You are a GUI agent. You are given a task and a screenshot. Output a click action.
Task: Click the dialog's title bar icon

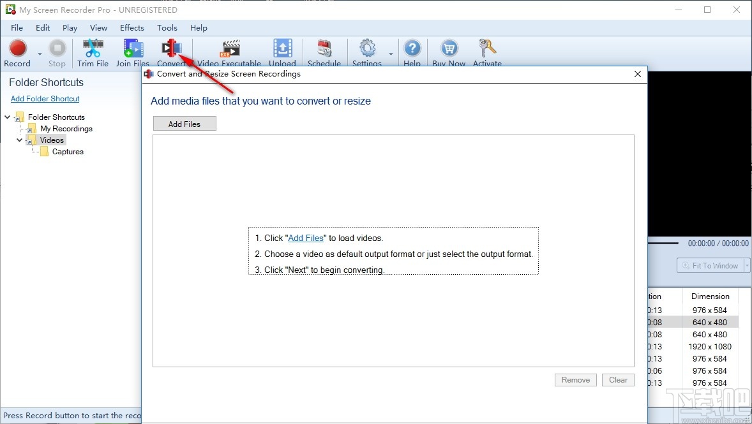149,74
